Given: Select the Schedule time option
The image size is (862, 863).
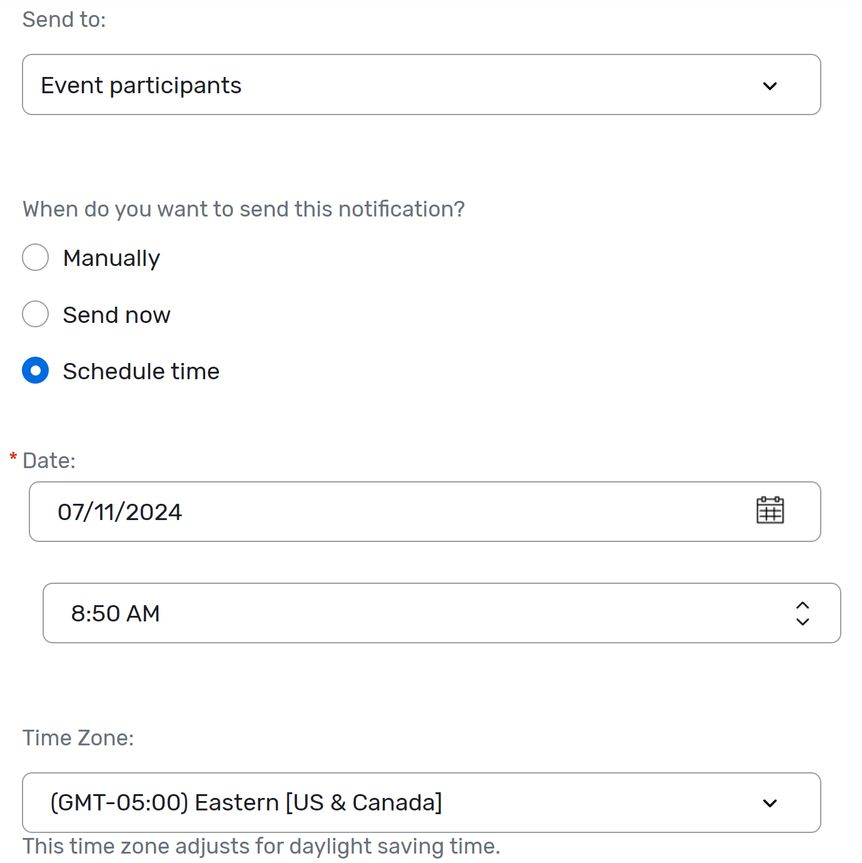Looking at the screenshot, I should click(x=35, y=370).
